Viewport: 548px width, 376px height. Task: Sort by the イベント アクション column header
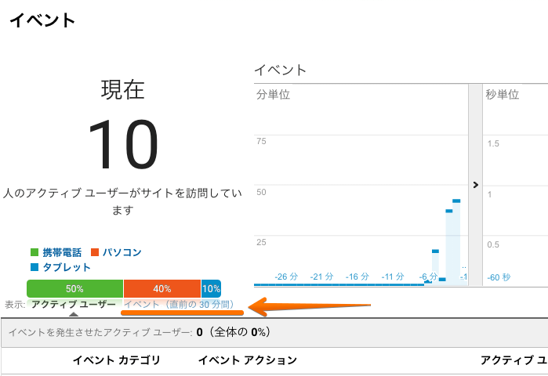tap(247, 360)
